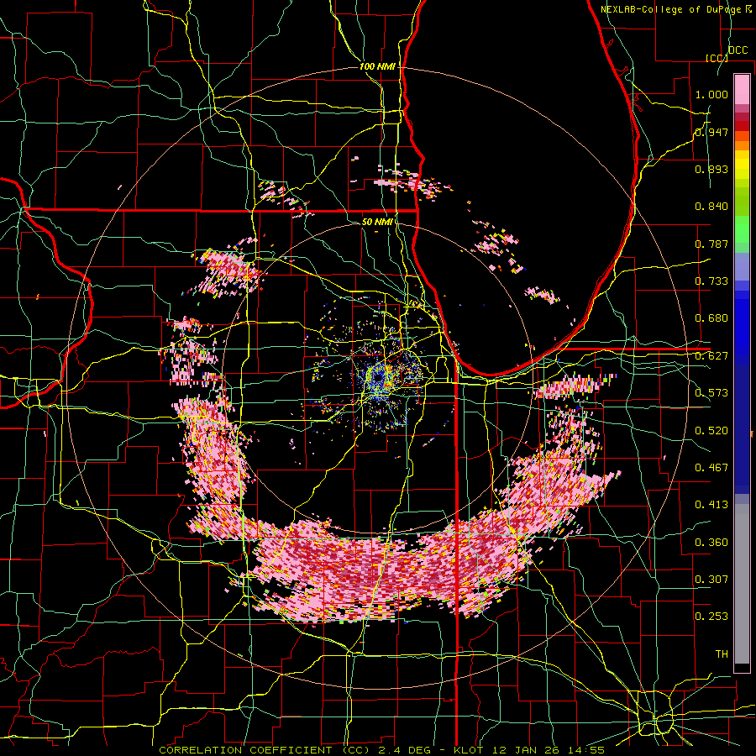756x756 pixels.
Task: Select the 0.947 scale value
Action: (711, 132)
